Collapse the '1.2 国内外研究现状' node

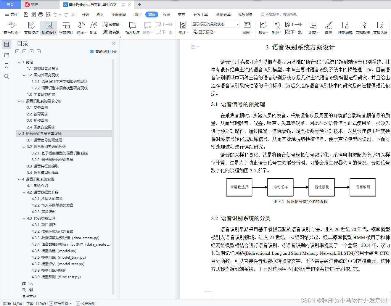(24, 75)
